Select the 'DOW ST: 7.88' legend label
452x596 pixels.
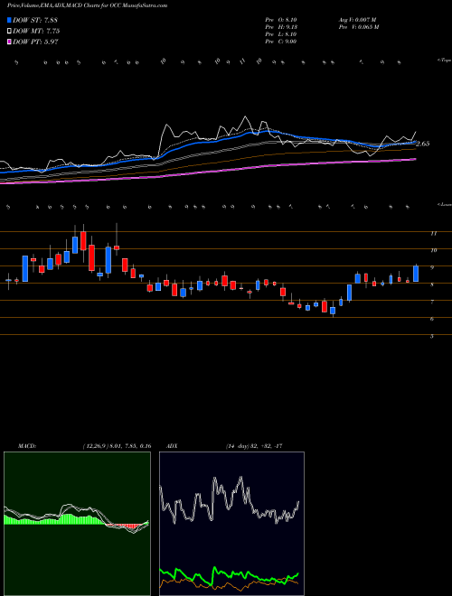(35, 20)
